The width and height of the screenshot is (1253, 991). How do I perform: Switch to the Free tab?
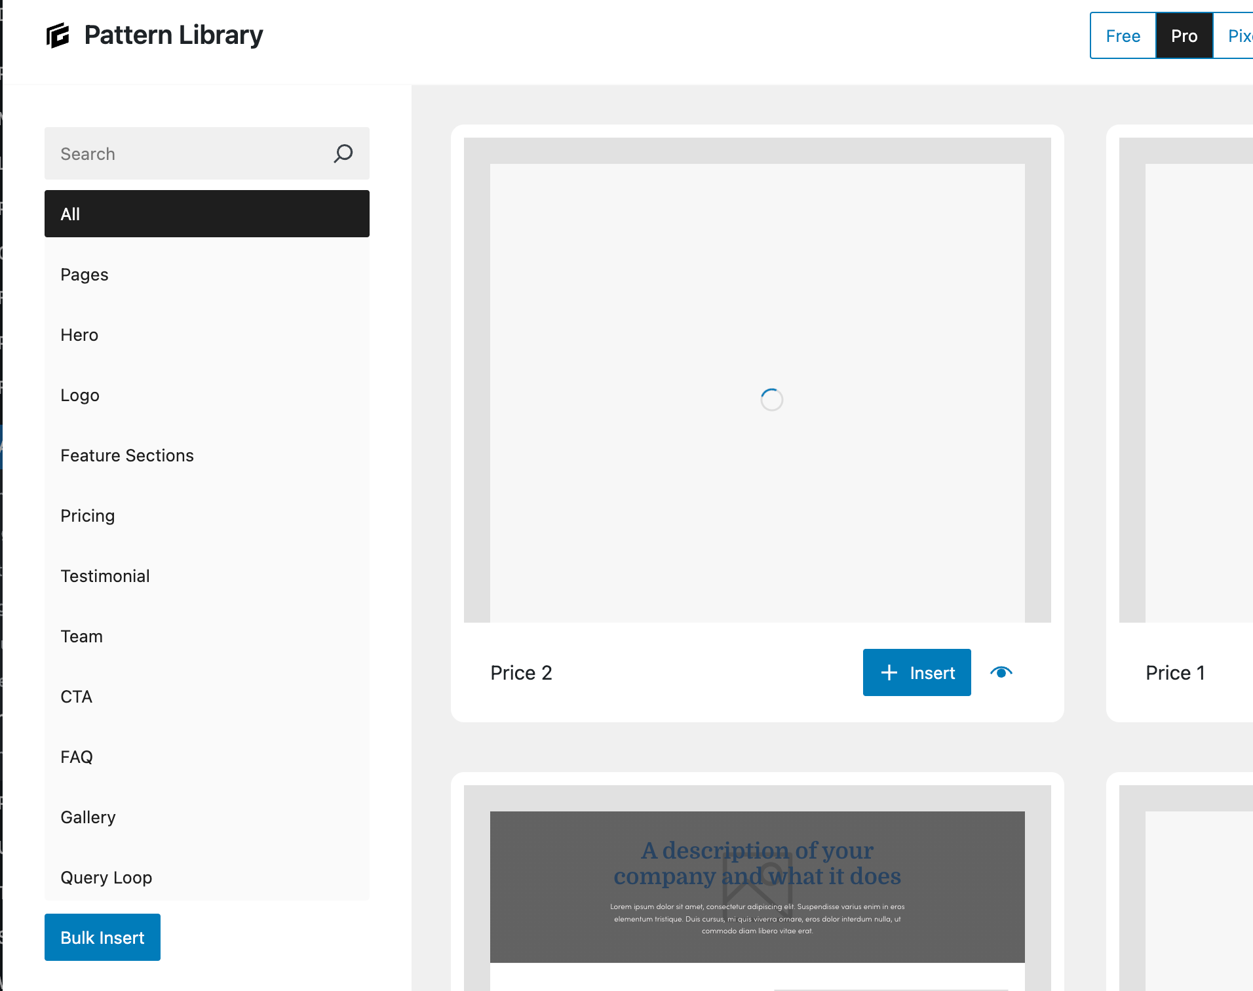click(1123, 35)
